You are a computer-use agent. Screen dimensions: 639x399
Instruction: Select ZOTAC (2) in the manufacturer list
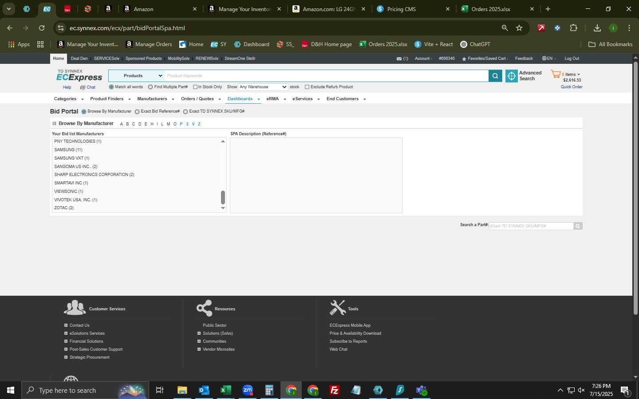(x=64, y=208)
